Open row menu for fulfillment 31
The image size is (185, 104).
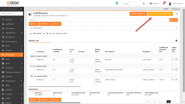pyautogui.click(x=176, y=80)
